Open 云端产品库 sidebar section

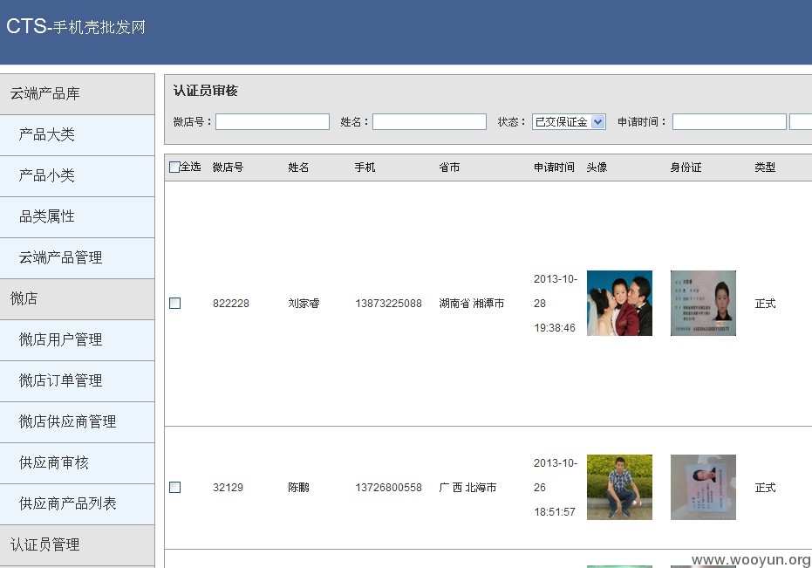77,94
